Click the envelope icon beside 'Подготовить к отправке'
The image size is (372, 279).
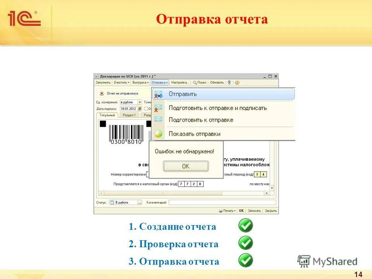[x=158, y=119]
